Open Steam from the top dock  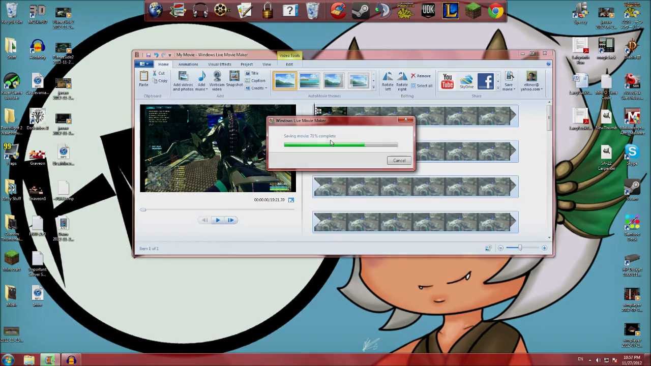pos(361,11)
